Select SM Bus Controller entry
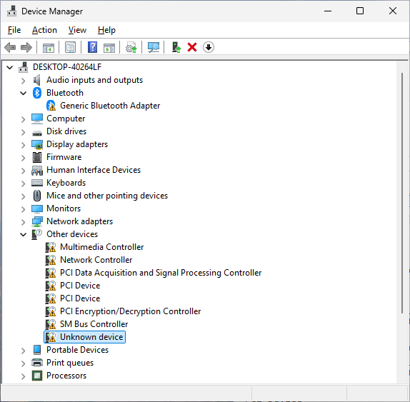Screen dimensions: 410x402 [x=94, y=324]
